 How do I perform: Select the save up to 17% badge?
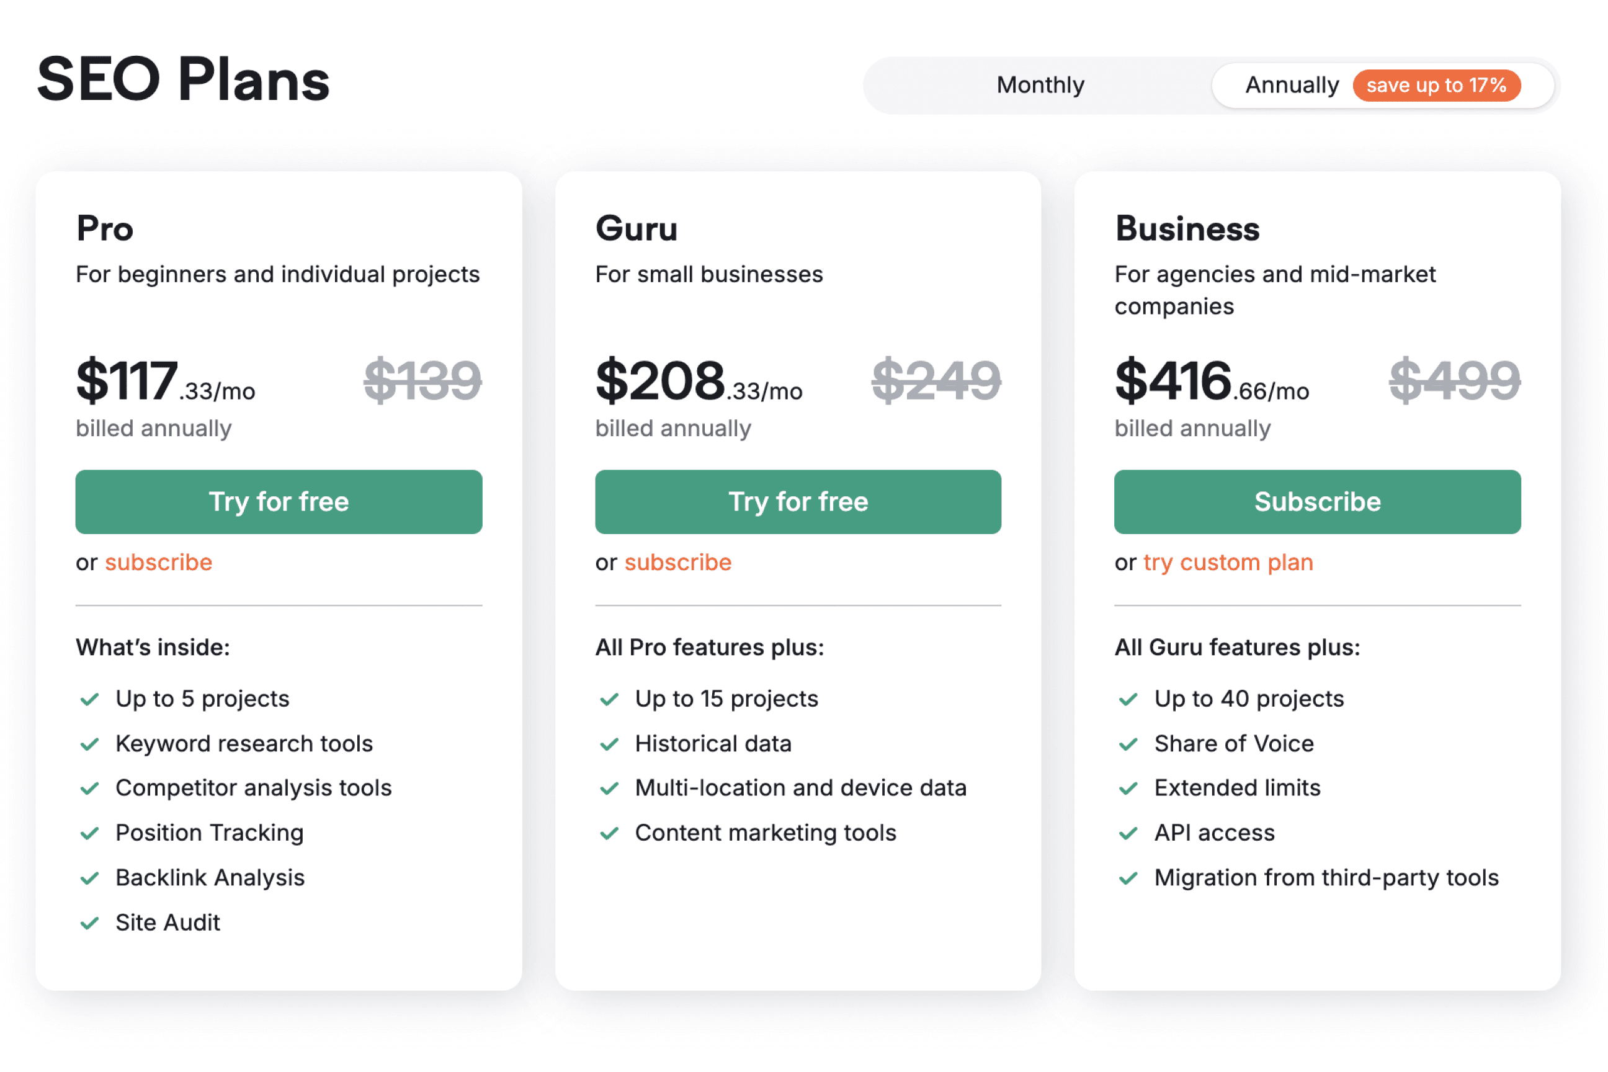coord(1436,85)
